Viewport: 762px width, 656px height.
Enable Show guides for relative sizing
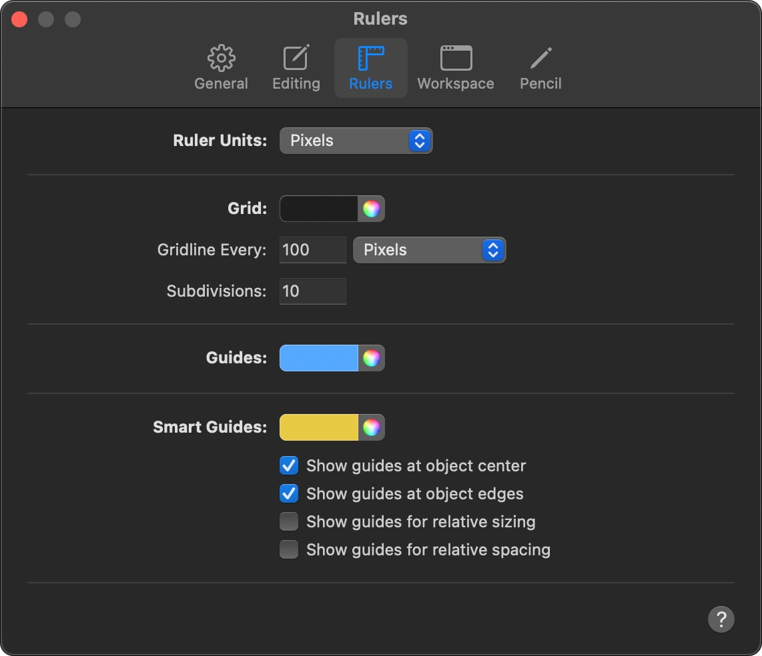(289, 521)
